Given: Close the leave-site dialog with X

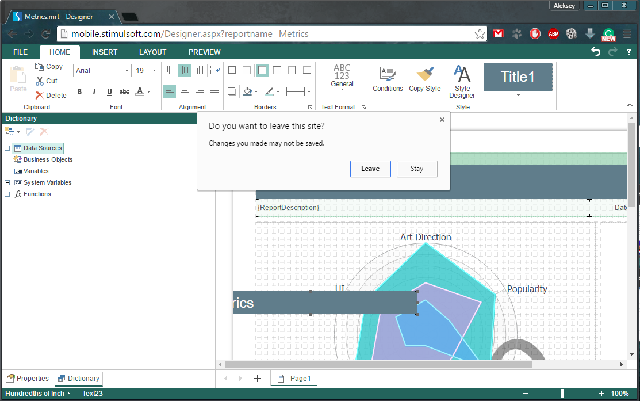Looking at the screenshot, I should point(442,120).
